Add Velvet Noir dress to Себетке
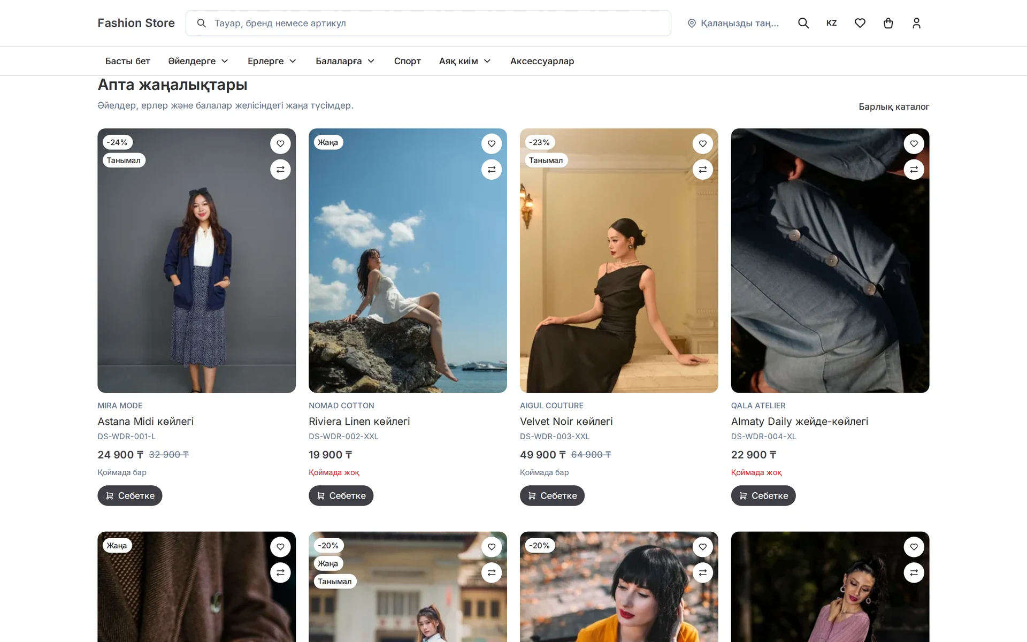The width and height of the screenshot is (1027, 642). [552, 495]
